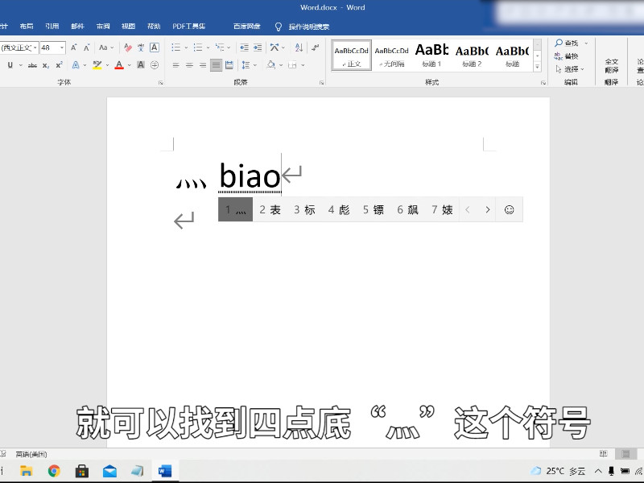Click the 替换 (Replace) button
644x483 pixels.
point(566,56)
